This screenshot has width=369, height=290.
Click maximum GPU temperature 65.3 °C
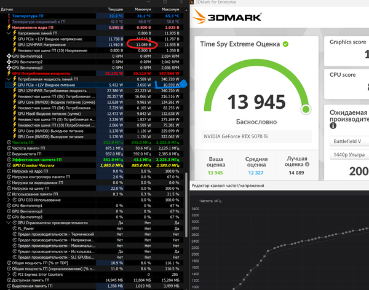click(x=172, y=16)
